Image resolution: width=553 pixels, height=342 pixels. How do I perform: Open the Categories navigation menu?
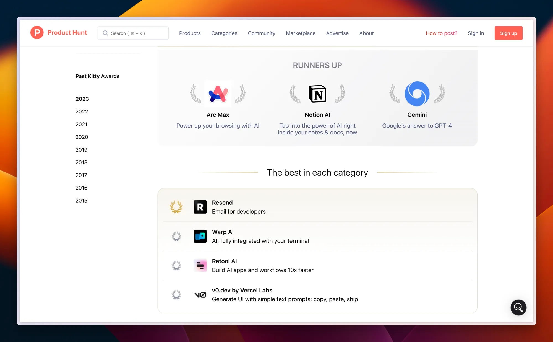click(224, 33)
